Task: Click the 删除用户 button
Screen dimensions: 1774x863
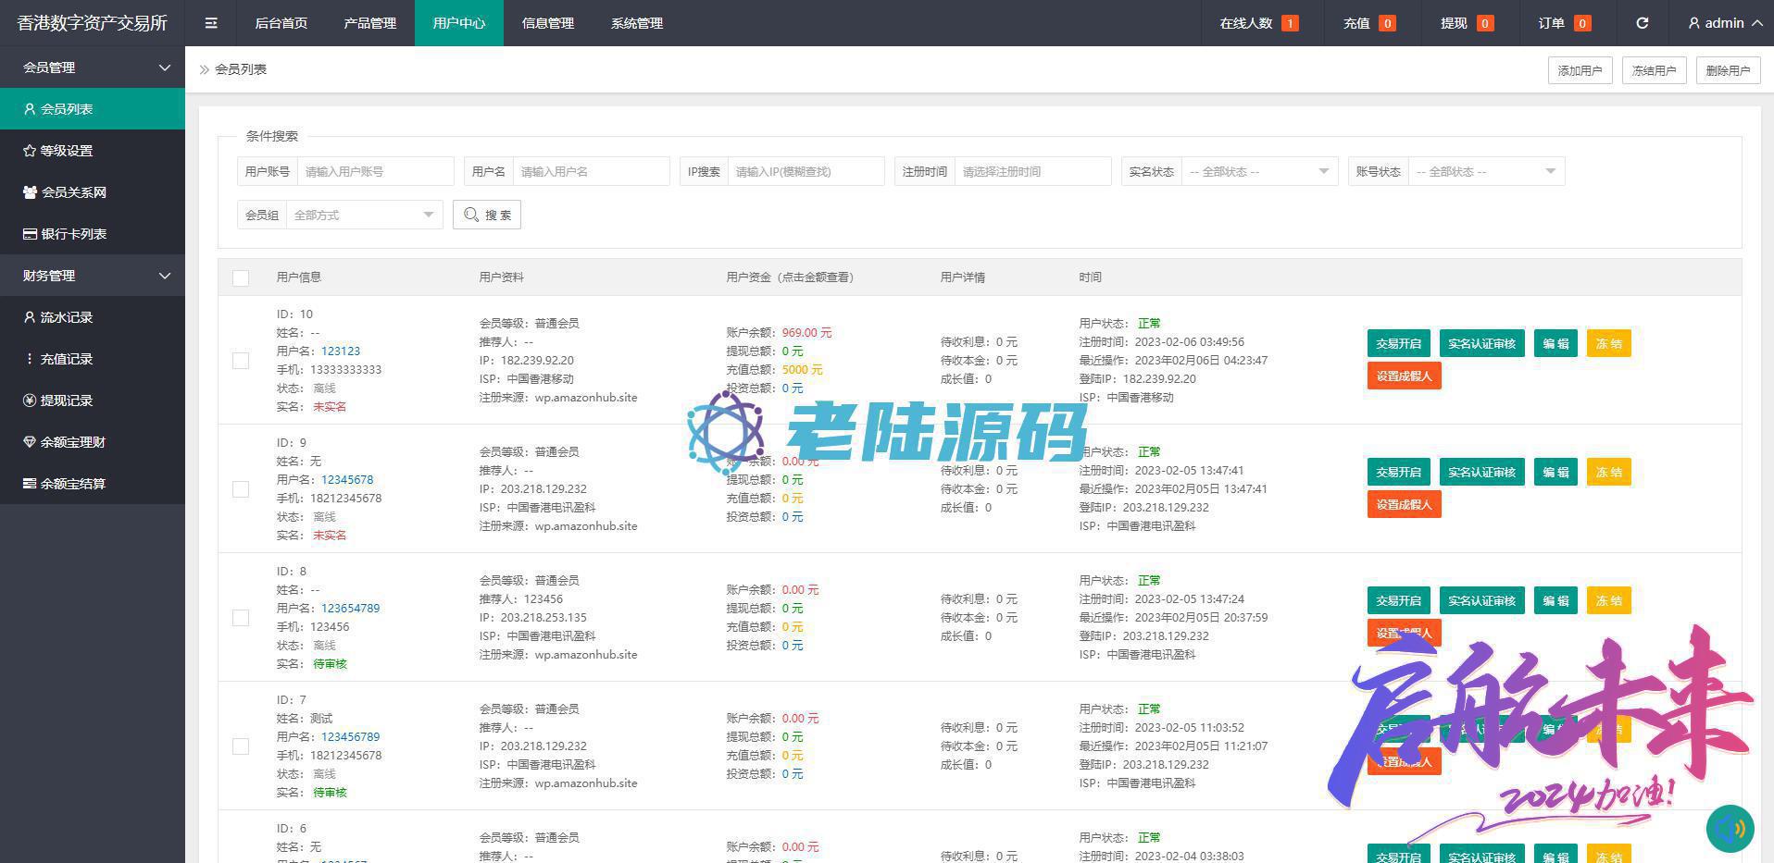Action: tap(1728, 70)
